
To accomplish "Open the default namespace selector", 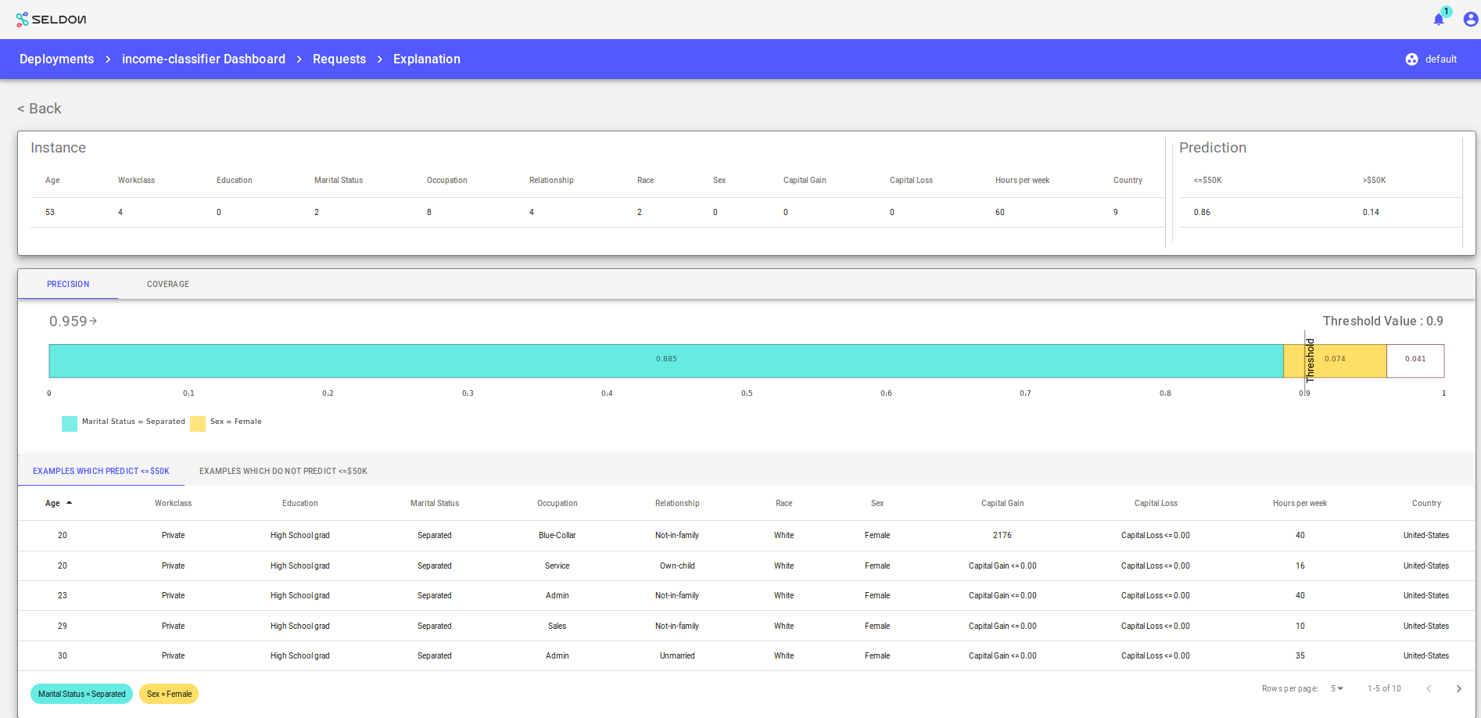I will click(x=1431, y=59).
